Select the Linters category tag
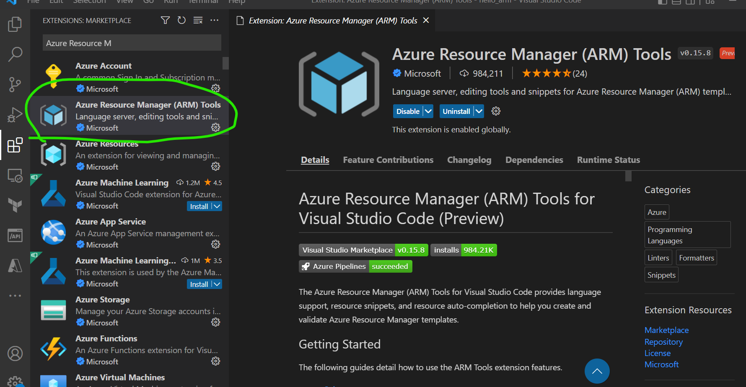This screenshot has width=746, height=387. pyautogui.click(x=658, y=258)
